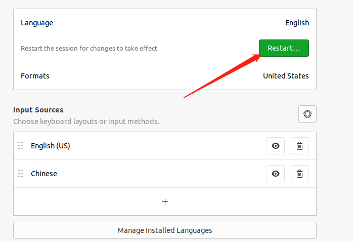Remove the English (US) input source
This screenshot has height=242, width=353.
(299, 146)
